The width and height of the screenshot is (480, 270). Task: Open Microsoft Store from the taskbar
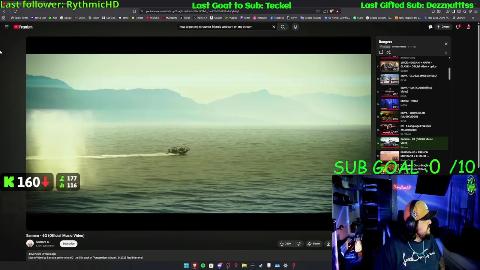[211, 265]
